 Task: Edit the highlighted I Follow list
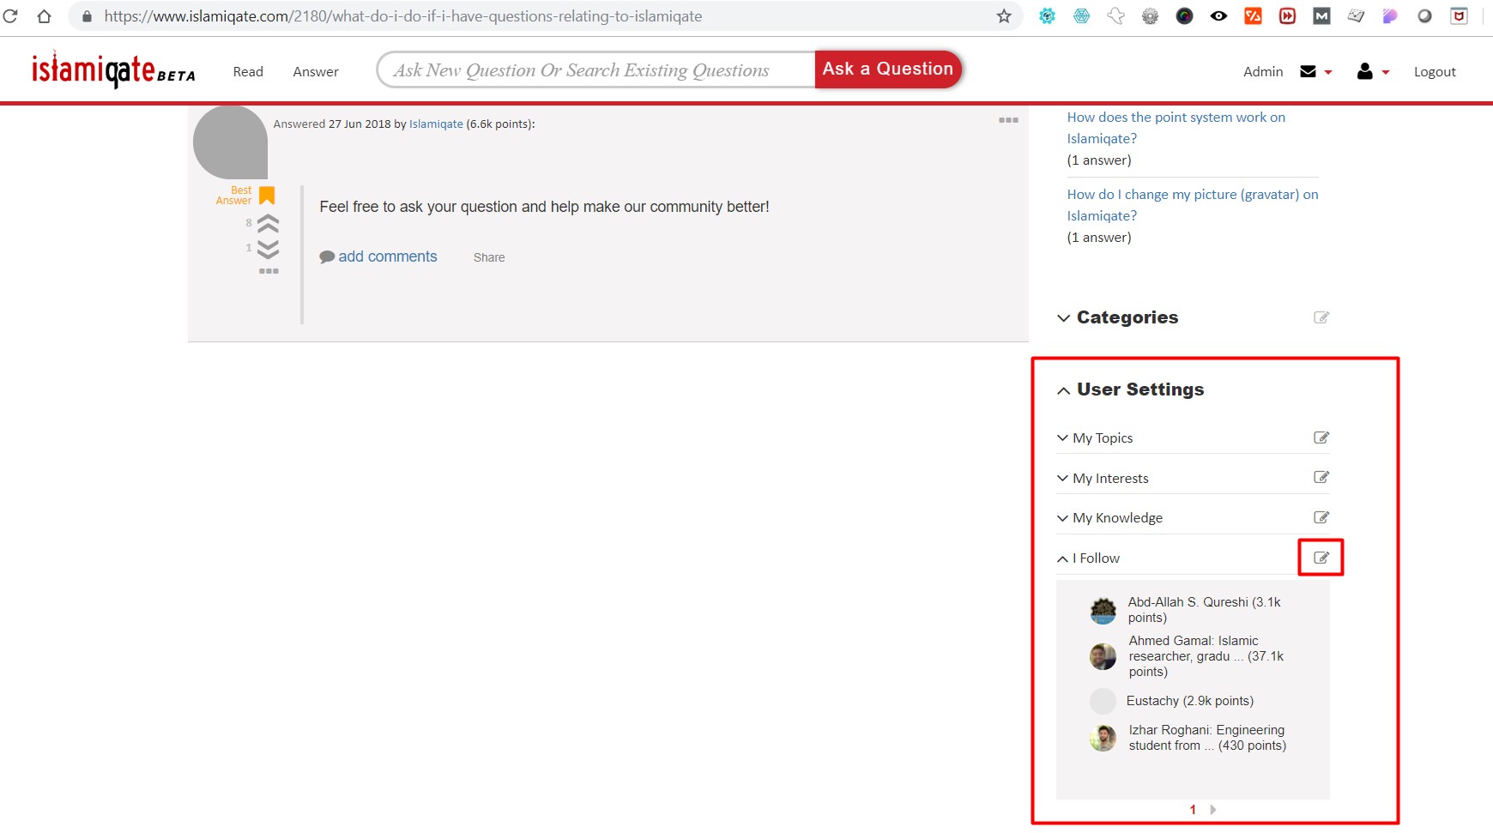coord(1321,557)
